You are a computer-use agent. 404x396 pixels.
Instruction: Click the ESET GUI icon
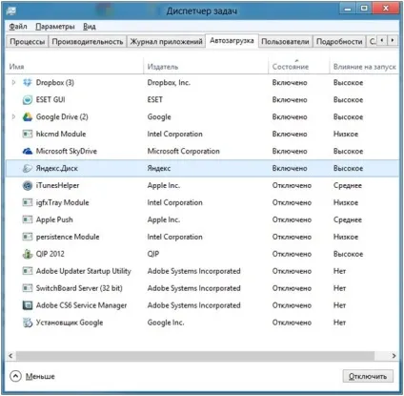pyautogui.click(x=28, y=100)
